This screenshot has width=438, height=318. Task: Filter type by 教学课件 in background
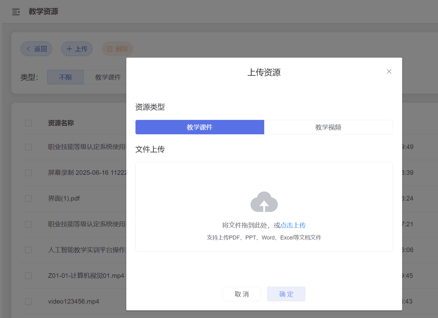[x=108, y=77]
